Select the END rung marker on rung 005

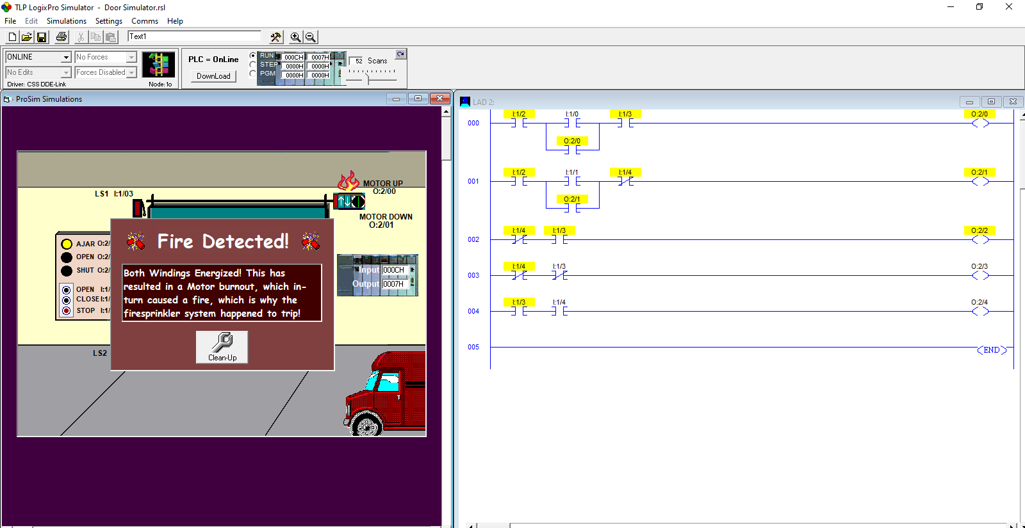pos(992,350)
